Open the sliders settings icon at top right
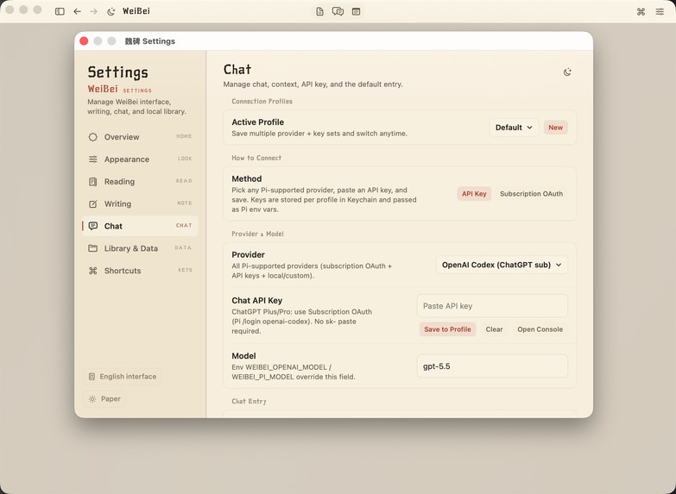The height and width of the screenshot is (494, 676). pos(660,11)
